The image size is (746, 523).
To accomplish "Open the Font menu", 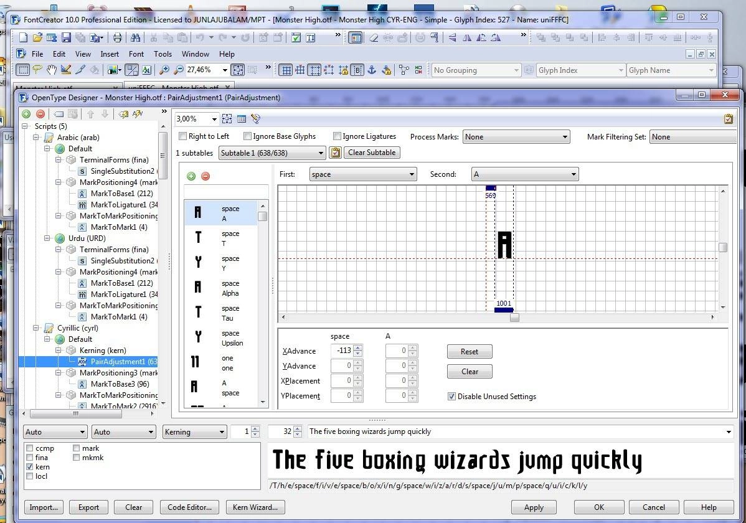I will 136,54.
